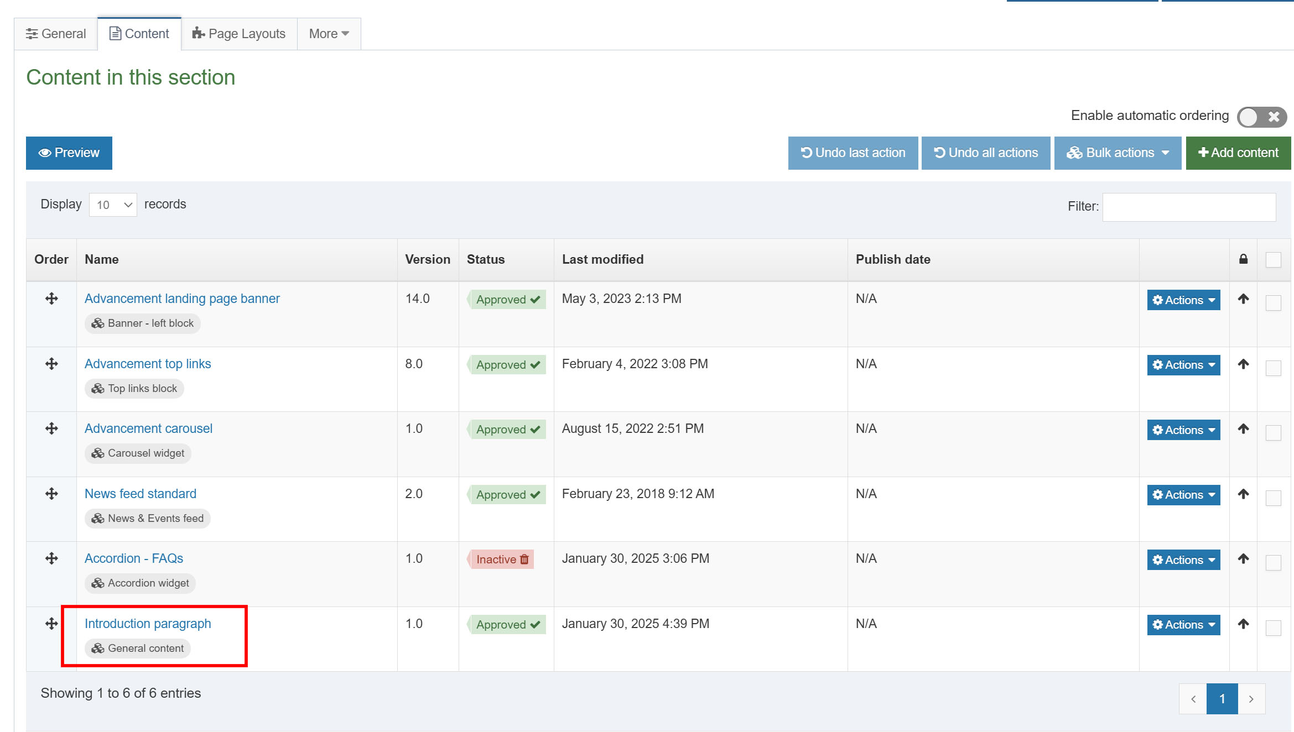Tick the checkbox for Accordion - FAQs row

[1273, 563]
